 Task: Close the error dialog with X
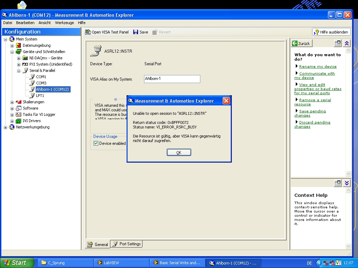pyautogui.click(x=226, y=101)
